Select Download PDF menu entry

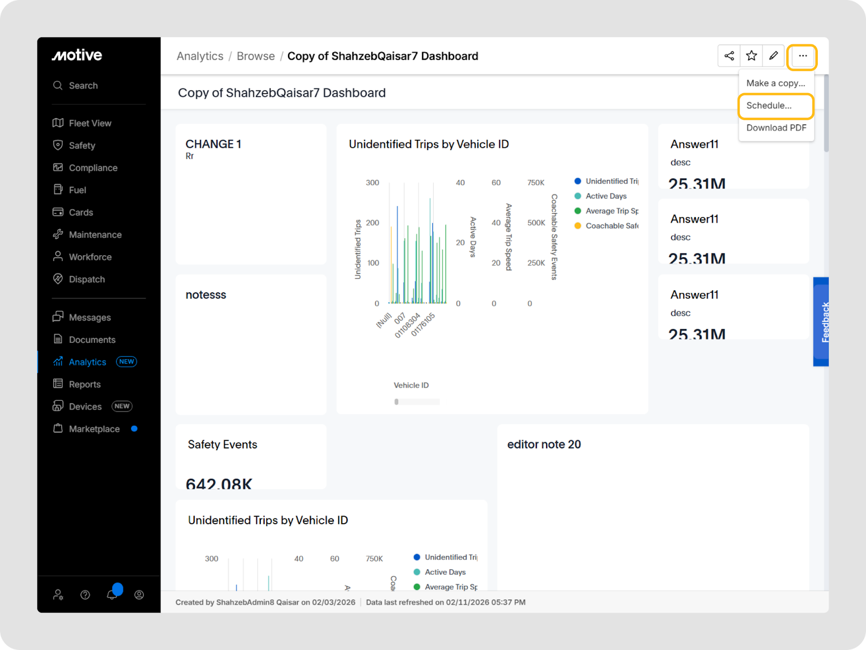[x=776, y=128]
